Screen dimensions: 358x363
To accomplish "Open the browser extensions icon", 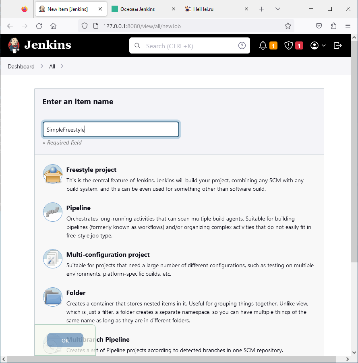I will click(x=333, y=26).
